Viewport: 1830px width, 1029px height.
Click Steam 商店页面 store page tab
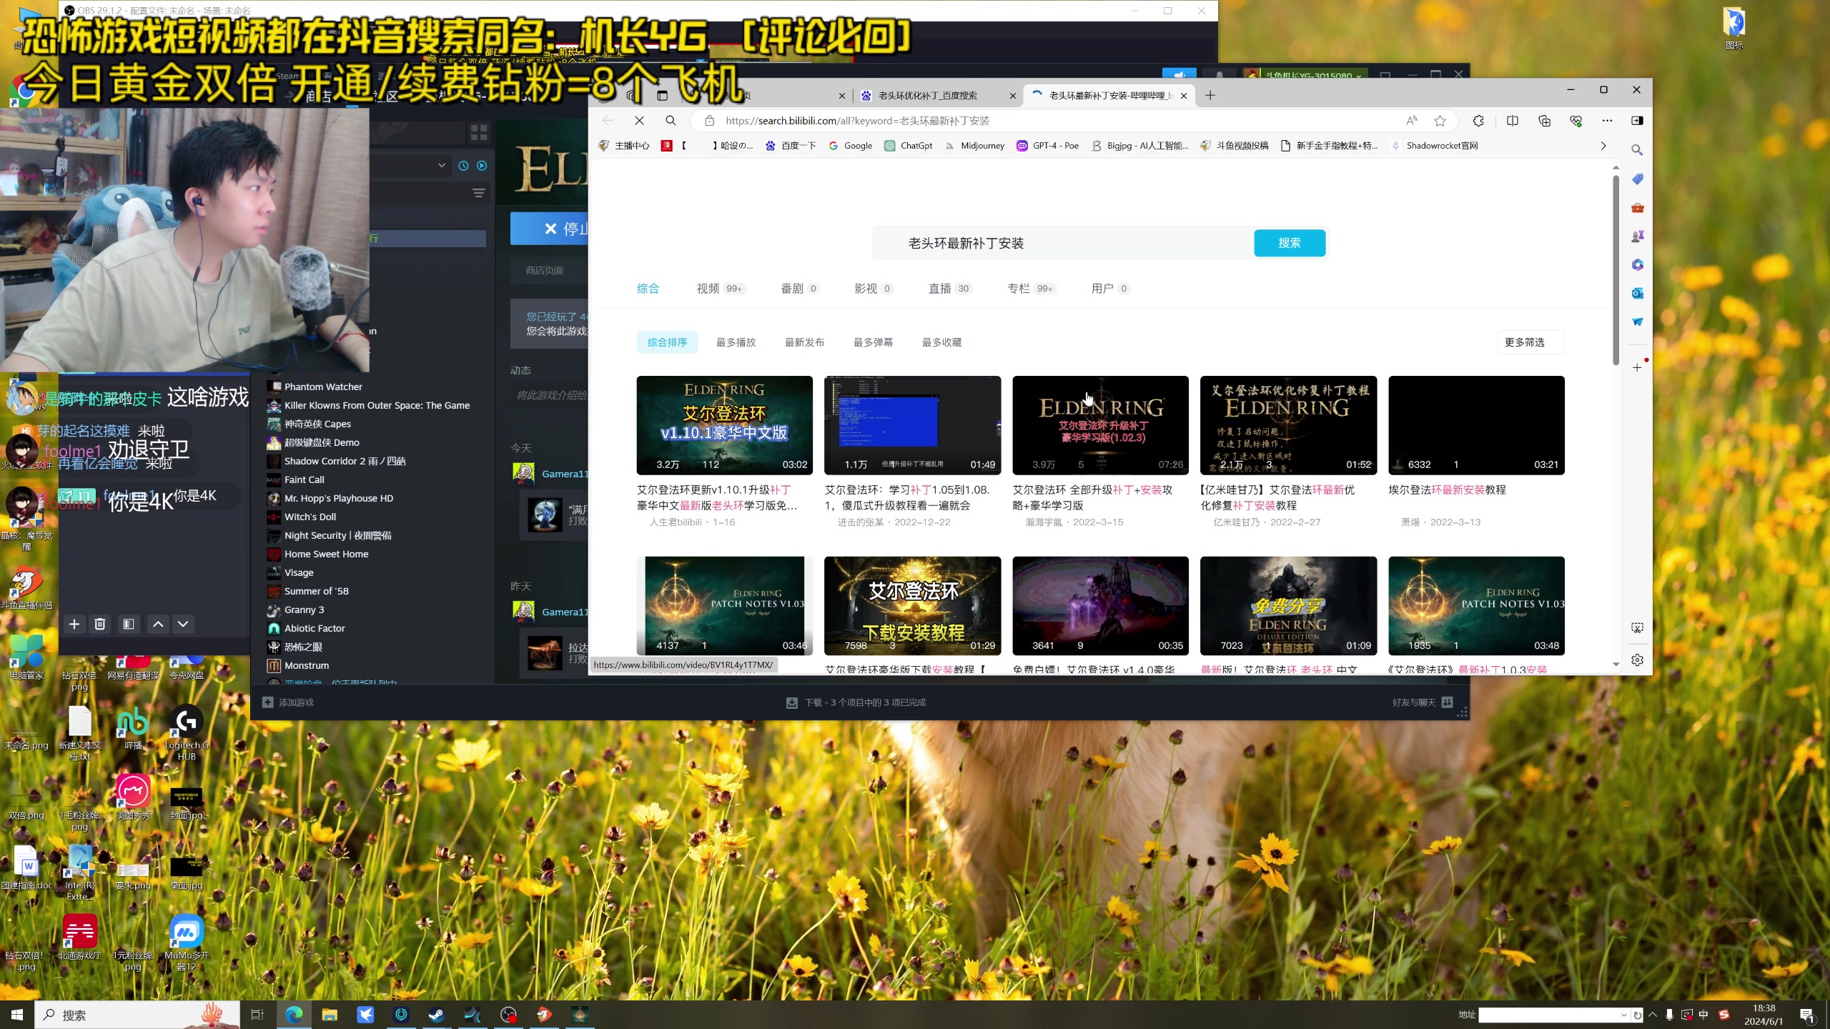click(x=545, y=270)
